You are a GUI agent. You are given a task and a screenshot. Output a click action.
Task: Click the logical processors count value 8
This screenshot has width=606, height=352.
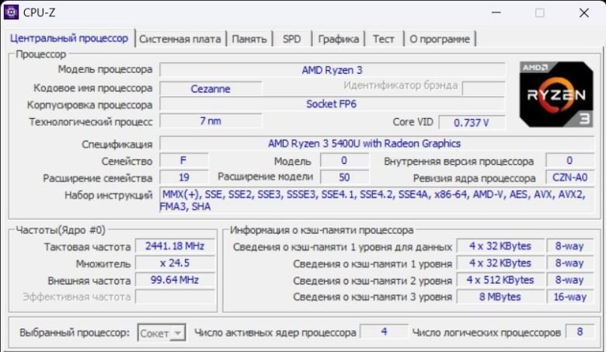pos(580,332)
